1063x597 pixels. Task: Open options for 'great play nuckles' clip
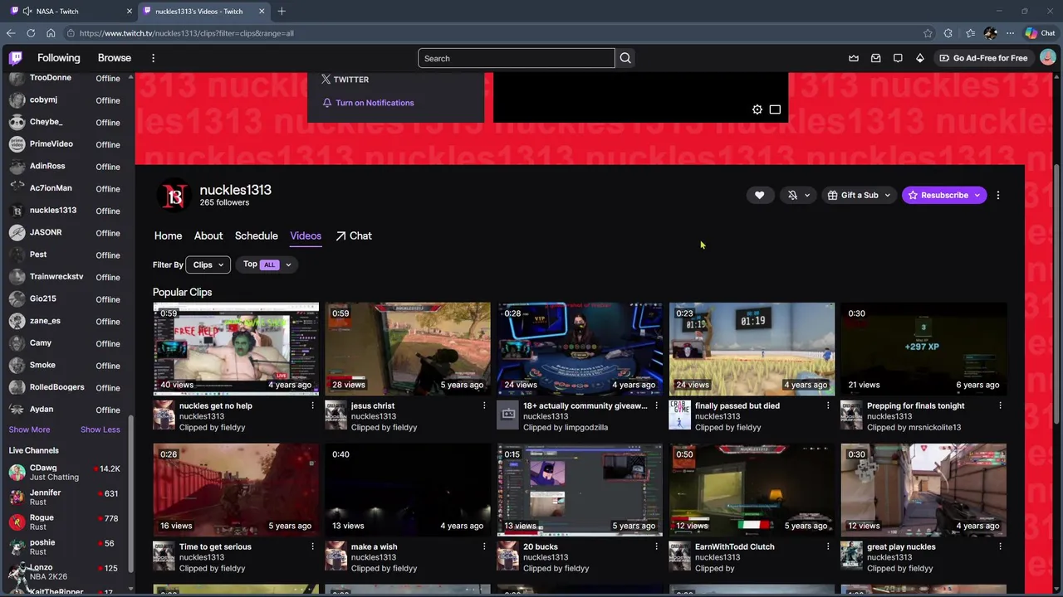[1000, 546]
